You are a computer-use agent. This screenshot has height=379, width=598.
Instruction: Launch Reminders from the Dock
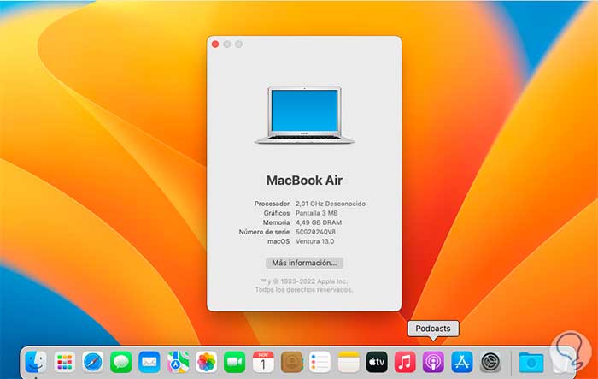[x=320, y=361]
